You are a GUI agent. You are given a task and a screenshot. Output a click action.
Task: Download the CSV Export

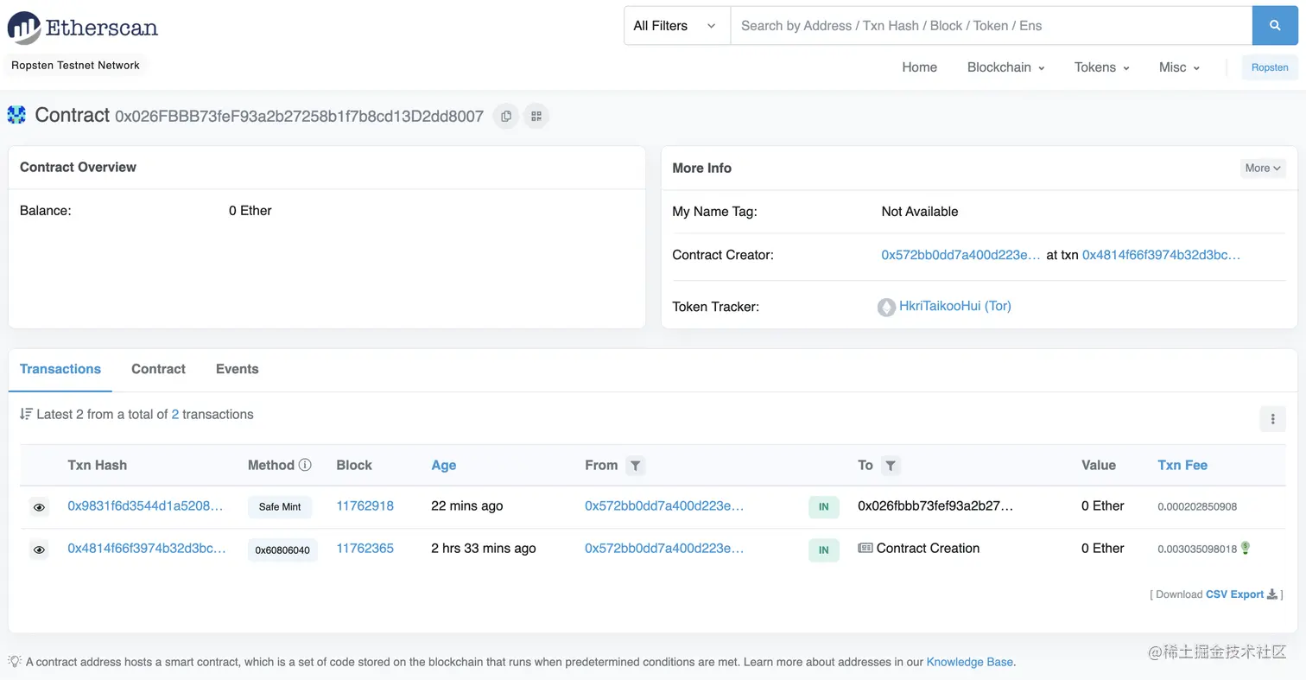pyautogui.click(x=1234, y=594)
